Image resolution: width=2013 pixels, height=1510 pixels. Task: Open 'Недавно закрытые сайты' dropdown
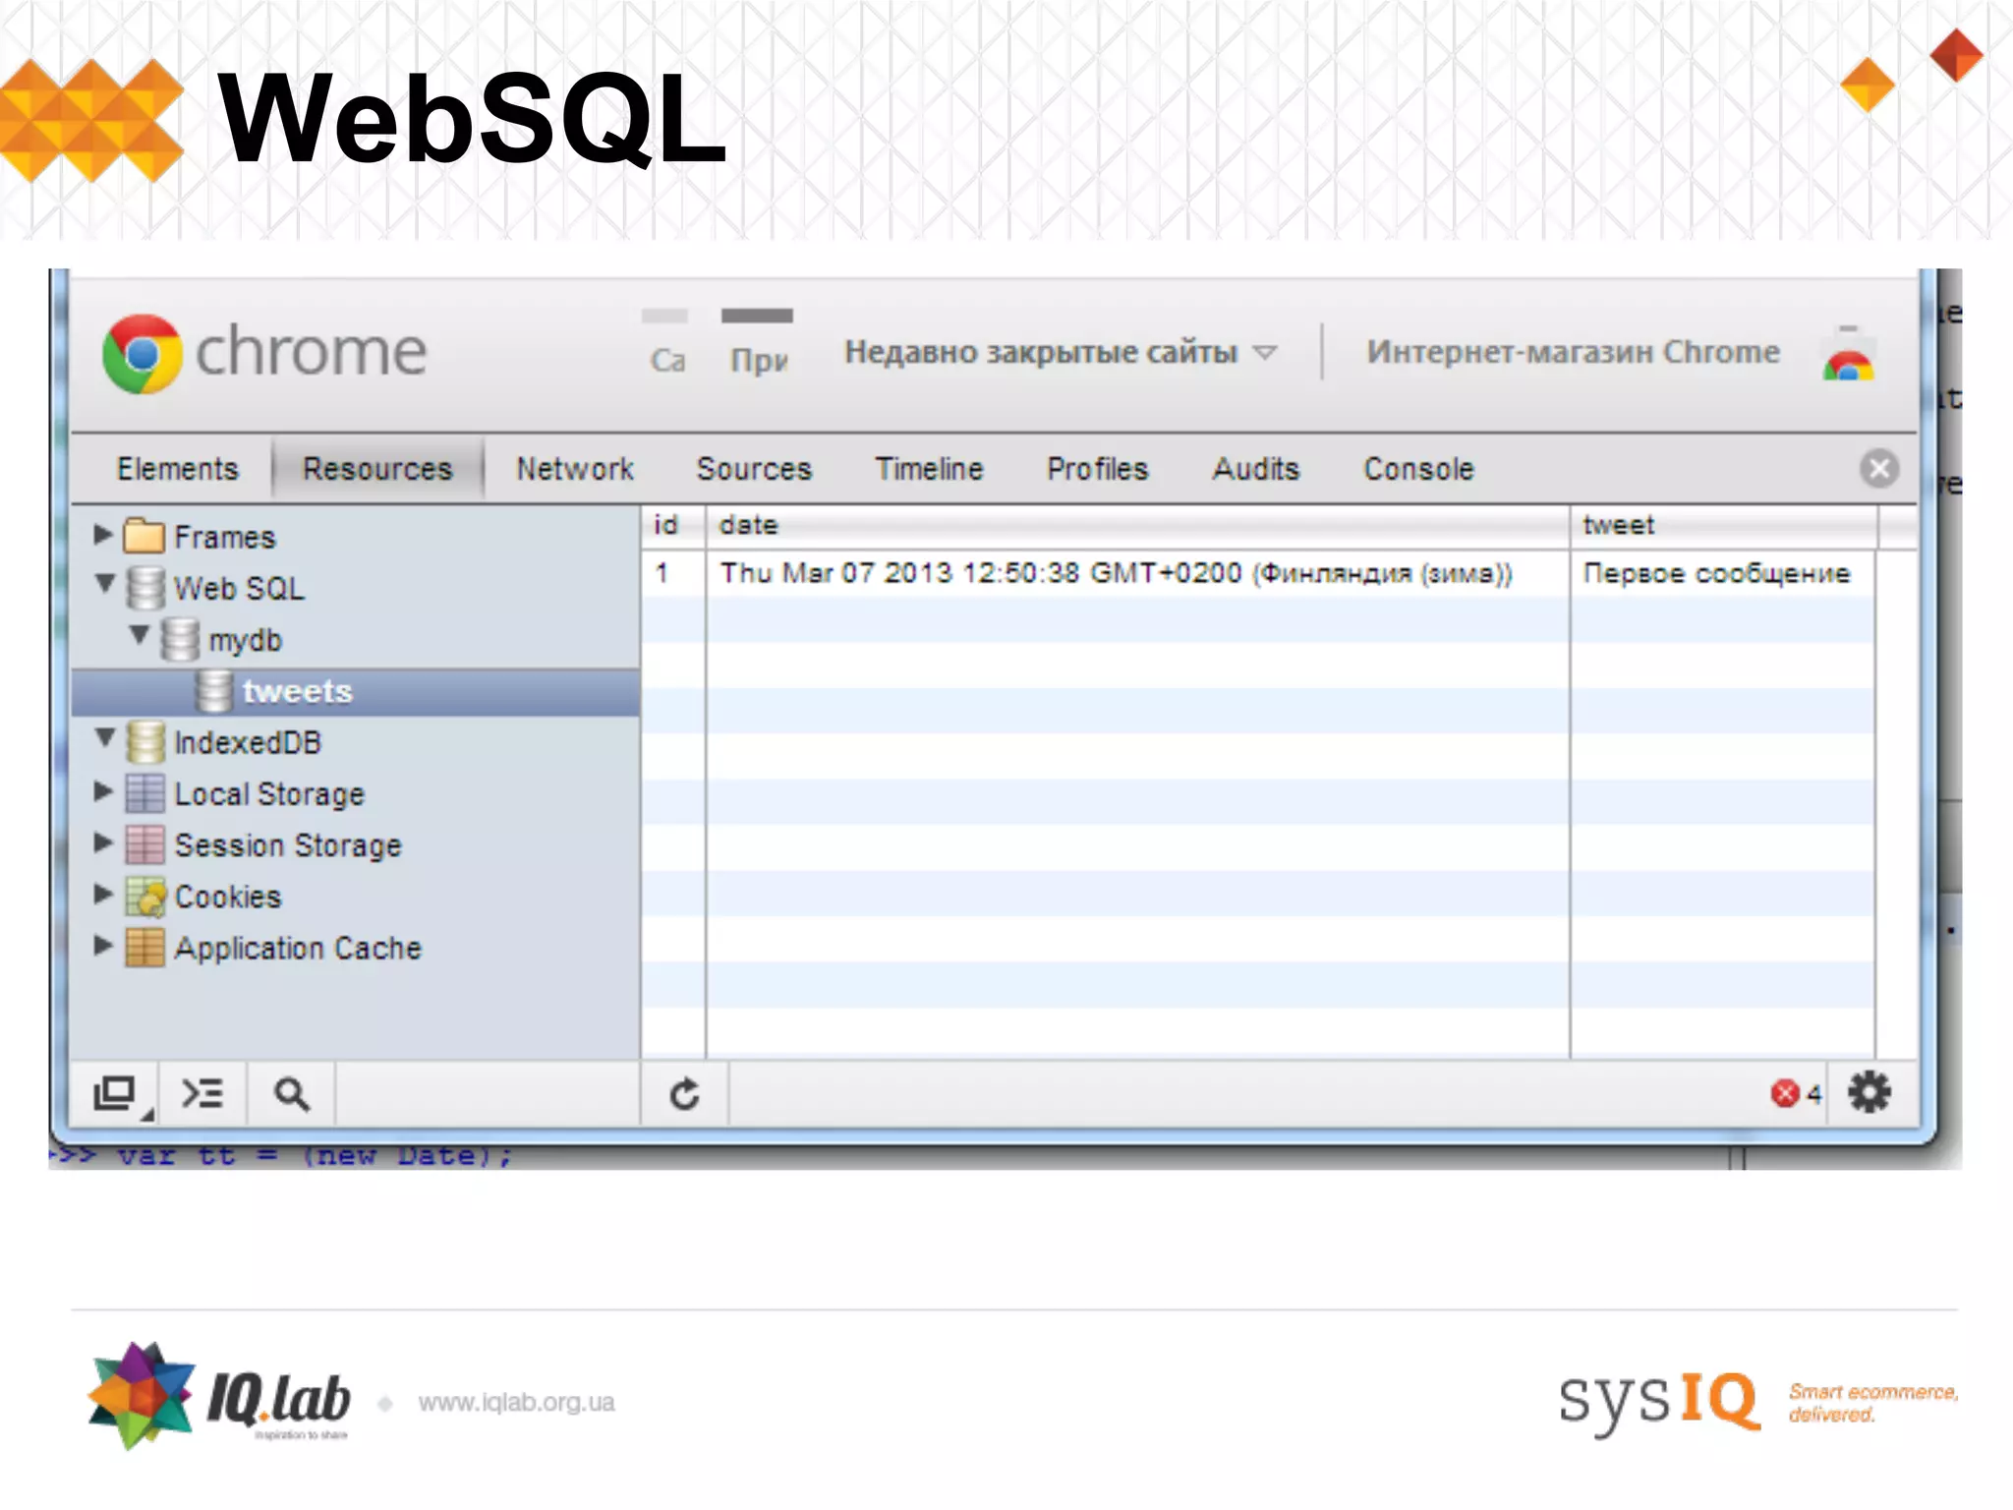pos(1061,352)
